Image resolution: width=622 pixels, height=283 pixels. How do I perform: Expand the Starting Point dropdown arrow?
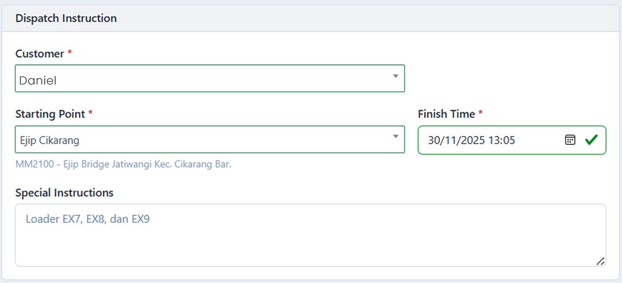[x=396, y=137]
